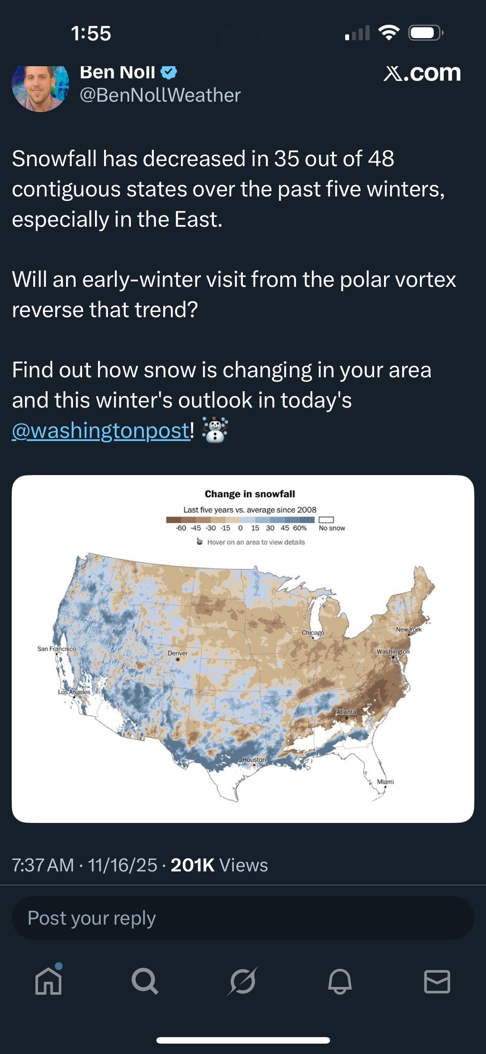Open the Messages envelope icon
486x1054 pixels.
coord(437,981)
